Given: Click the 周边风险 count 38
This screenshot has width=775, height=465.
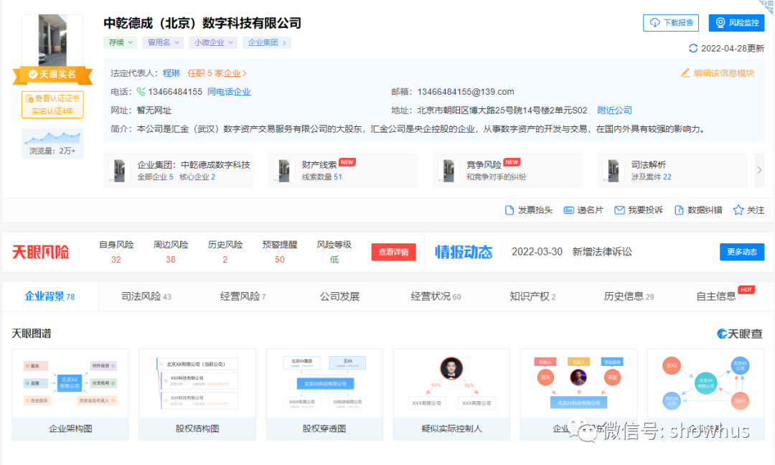Looking at the screenshot, I should (171, 260).
